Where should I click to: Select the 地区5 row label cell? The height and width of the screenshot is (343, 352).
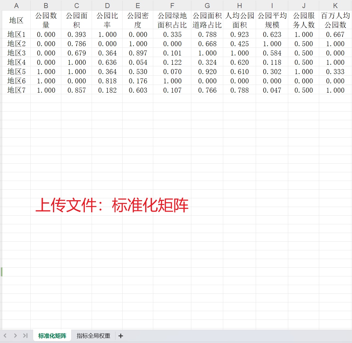click(16, 72)
